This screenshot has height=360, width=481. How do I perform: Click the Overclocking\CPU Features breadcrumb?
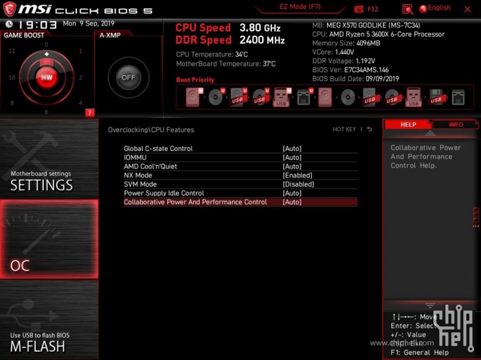point(151,130)
